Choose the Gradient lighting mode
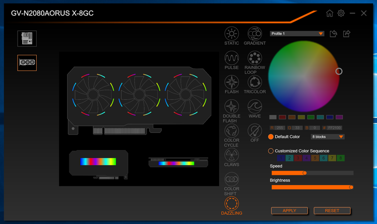 tap(254, 34)
